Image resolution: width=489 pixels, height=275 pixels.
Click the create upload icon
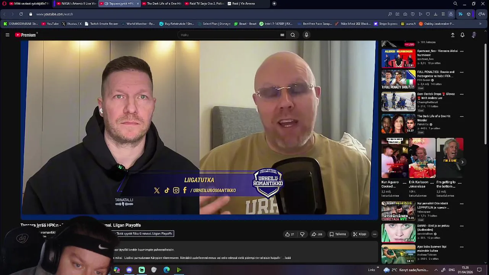point(453,35)
